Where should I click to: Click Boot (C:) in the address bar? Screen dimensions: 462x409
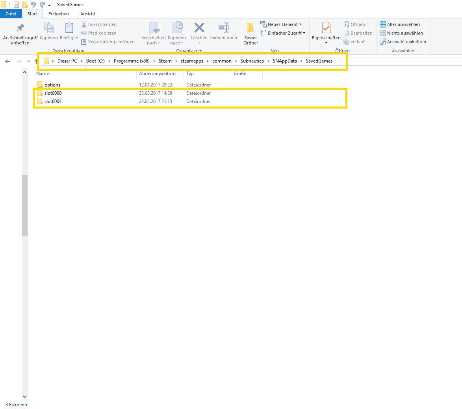pos(95,61)
